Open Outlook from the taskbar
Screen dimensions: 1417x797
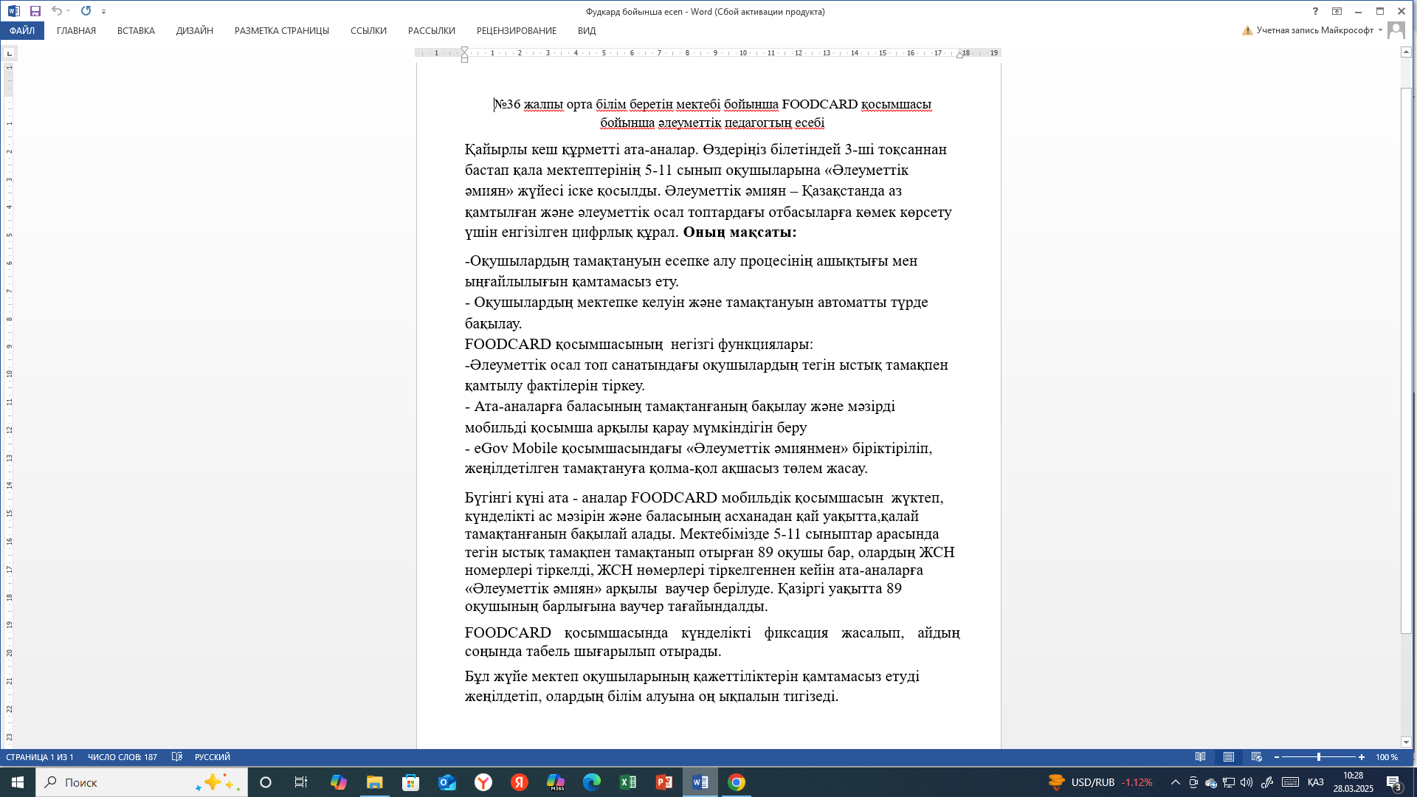(x=447, y=782)
